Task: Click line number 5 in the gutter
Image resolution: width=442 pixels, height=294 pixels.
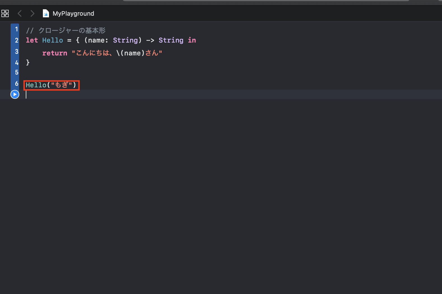Action: tap(17, 72)
